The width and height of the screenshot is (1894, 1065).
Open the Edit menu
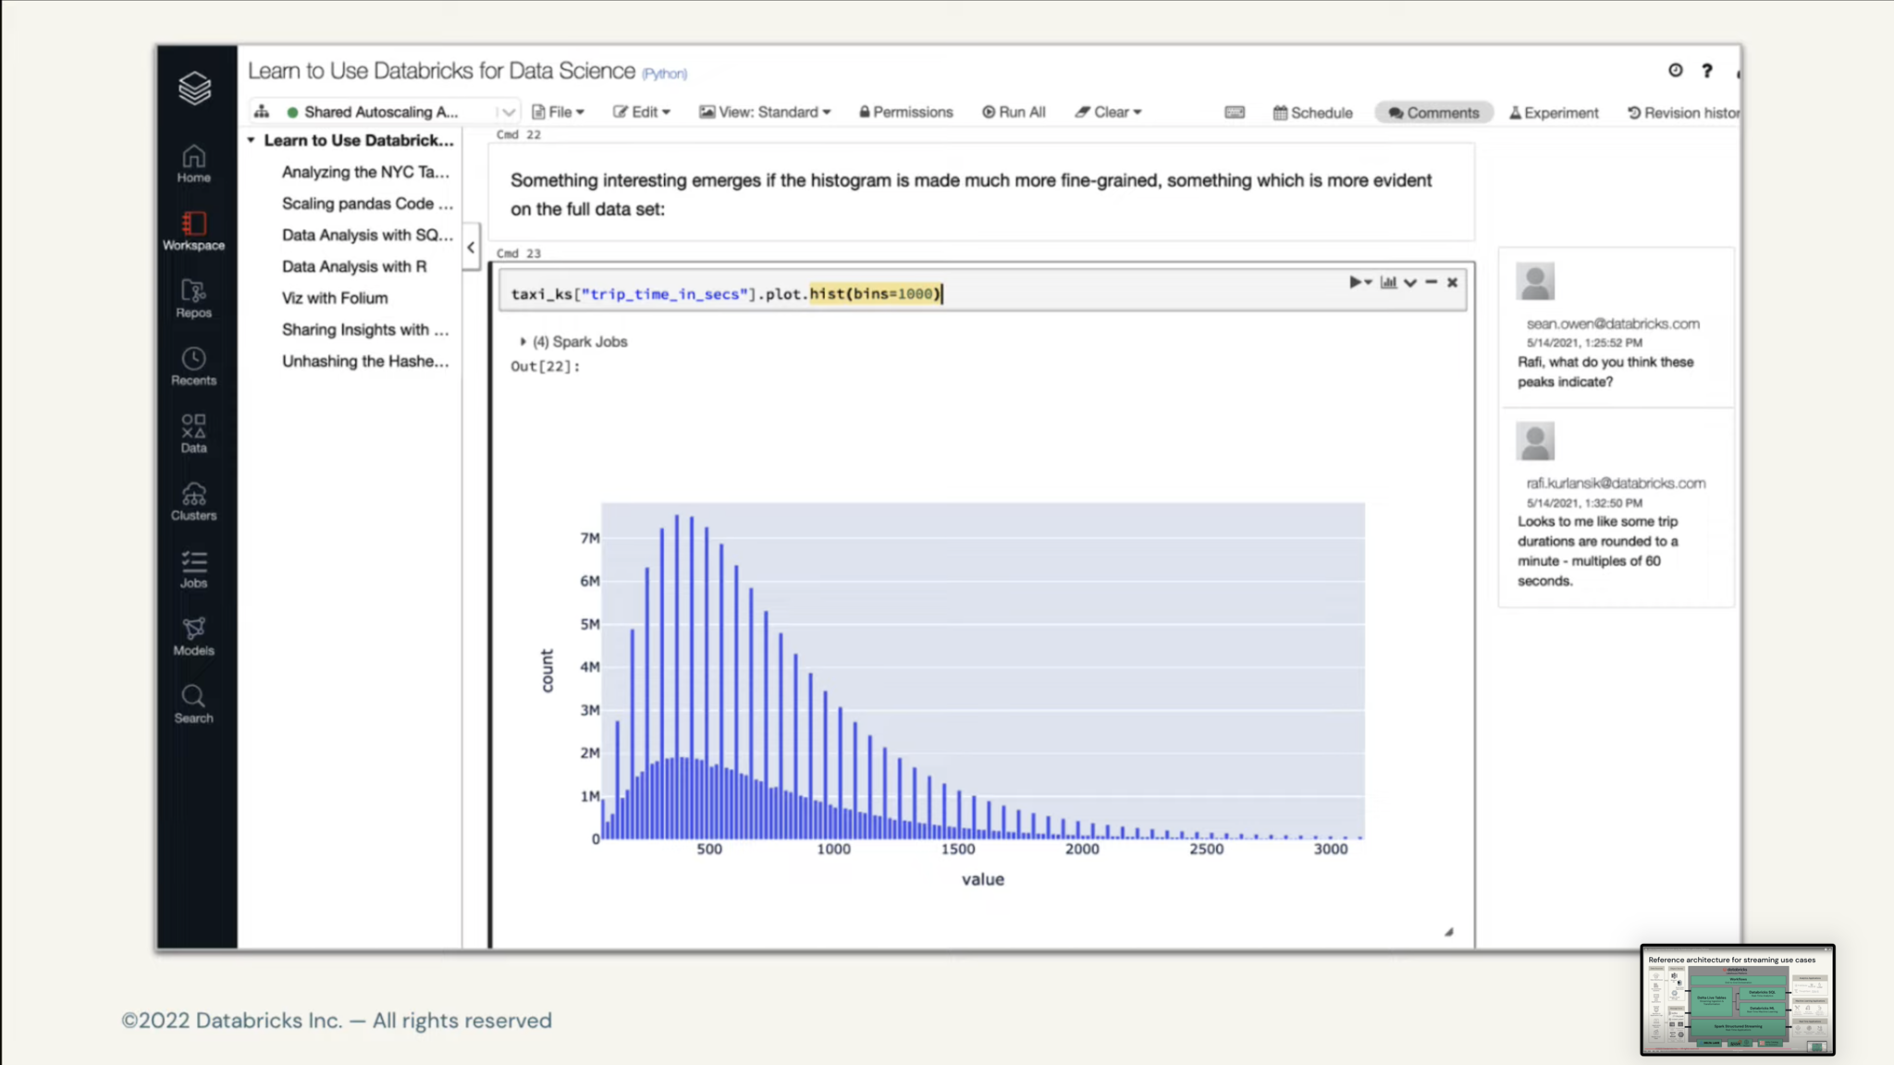pos(642,112)
